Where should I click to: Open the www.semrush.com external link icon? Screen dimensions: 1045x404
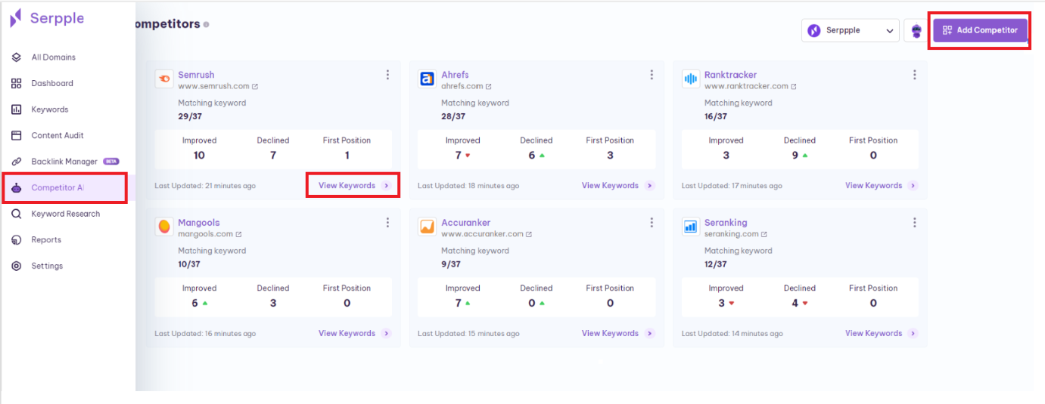point(255,87)
